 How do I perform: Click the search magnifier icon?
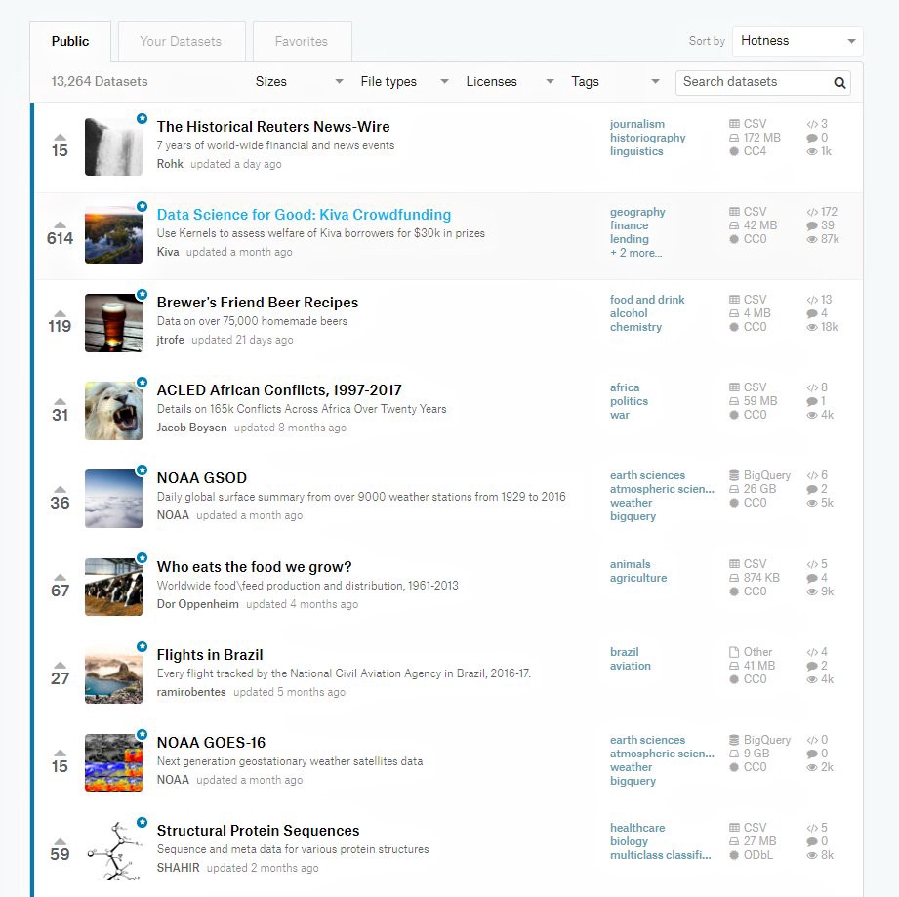tap(839, 83)
